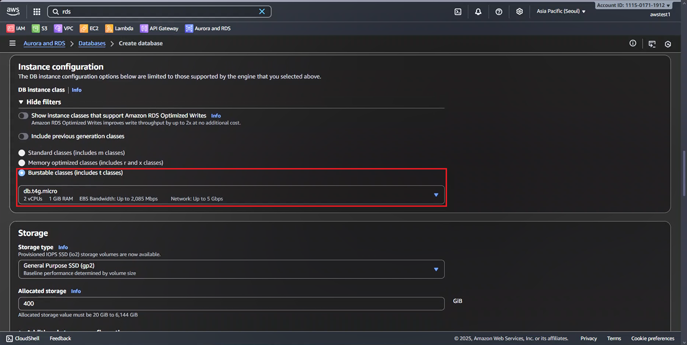Open the notifications bell
687x345 pixels.
(478, 12)
